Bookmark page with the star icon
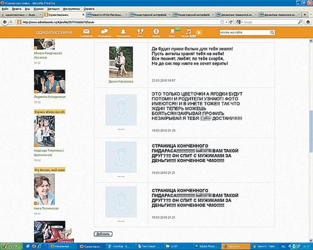Screen dimensions: 313x250 pos(222,22)
